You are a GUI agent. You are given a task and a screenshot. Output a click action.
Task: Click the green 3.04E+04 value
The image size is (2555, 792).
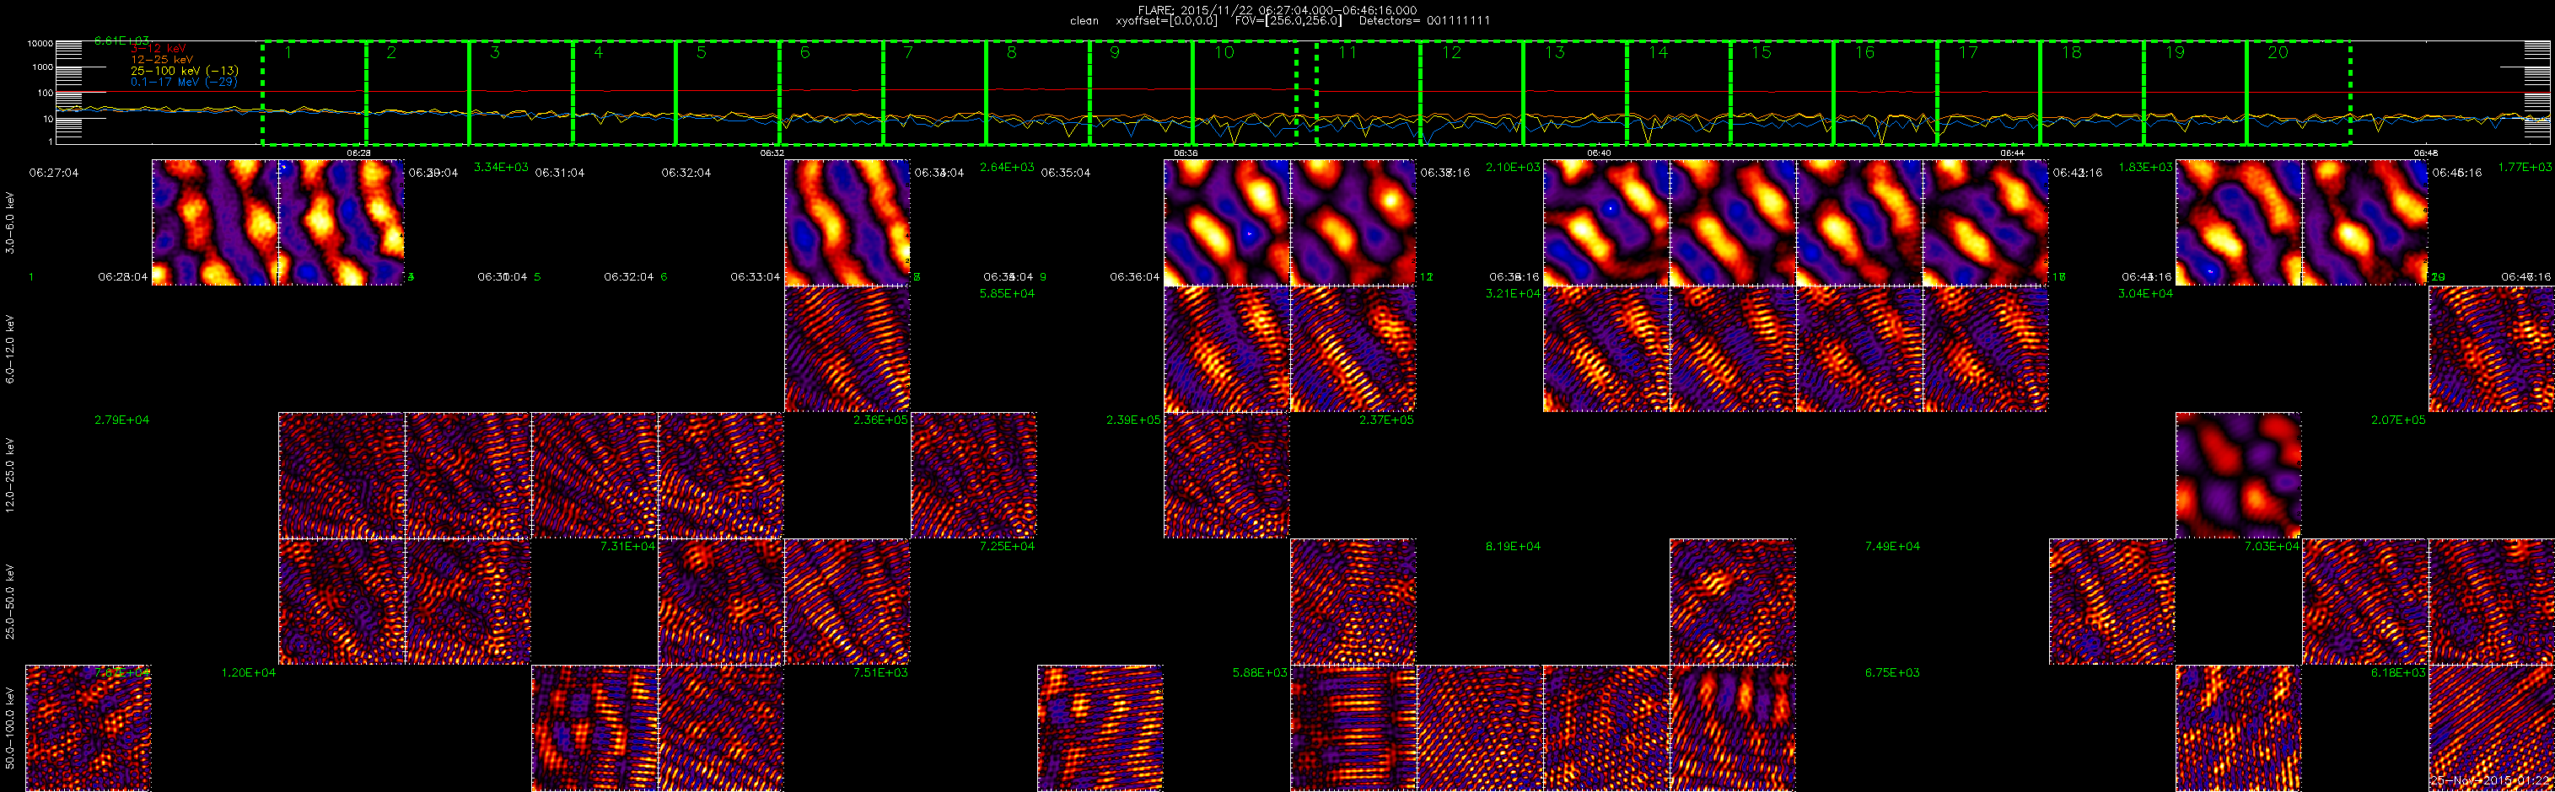(2145, 293)
